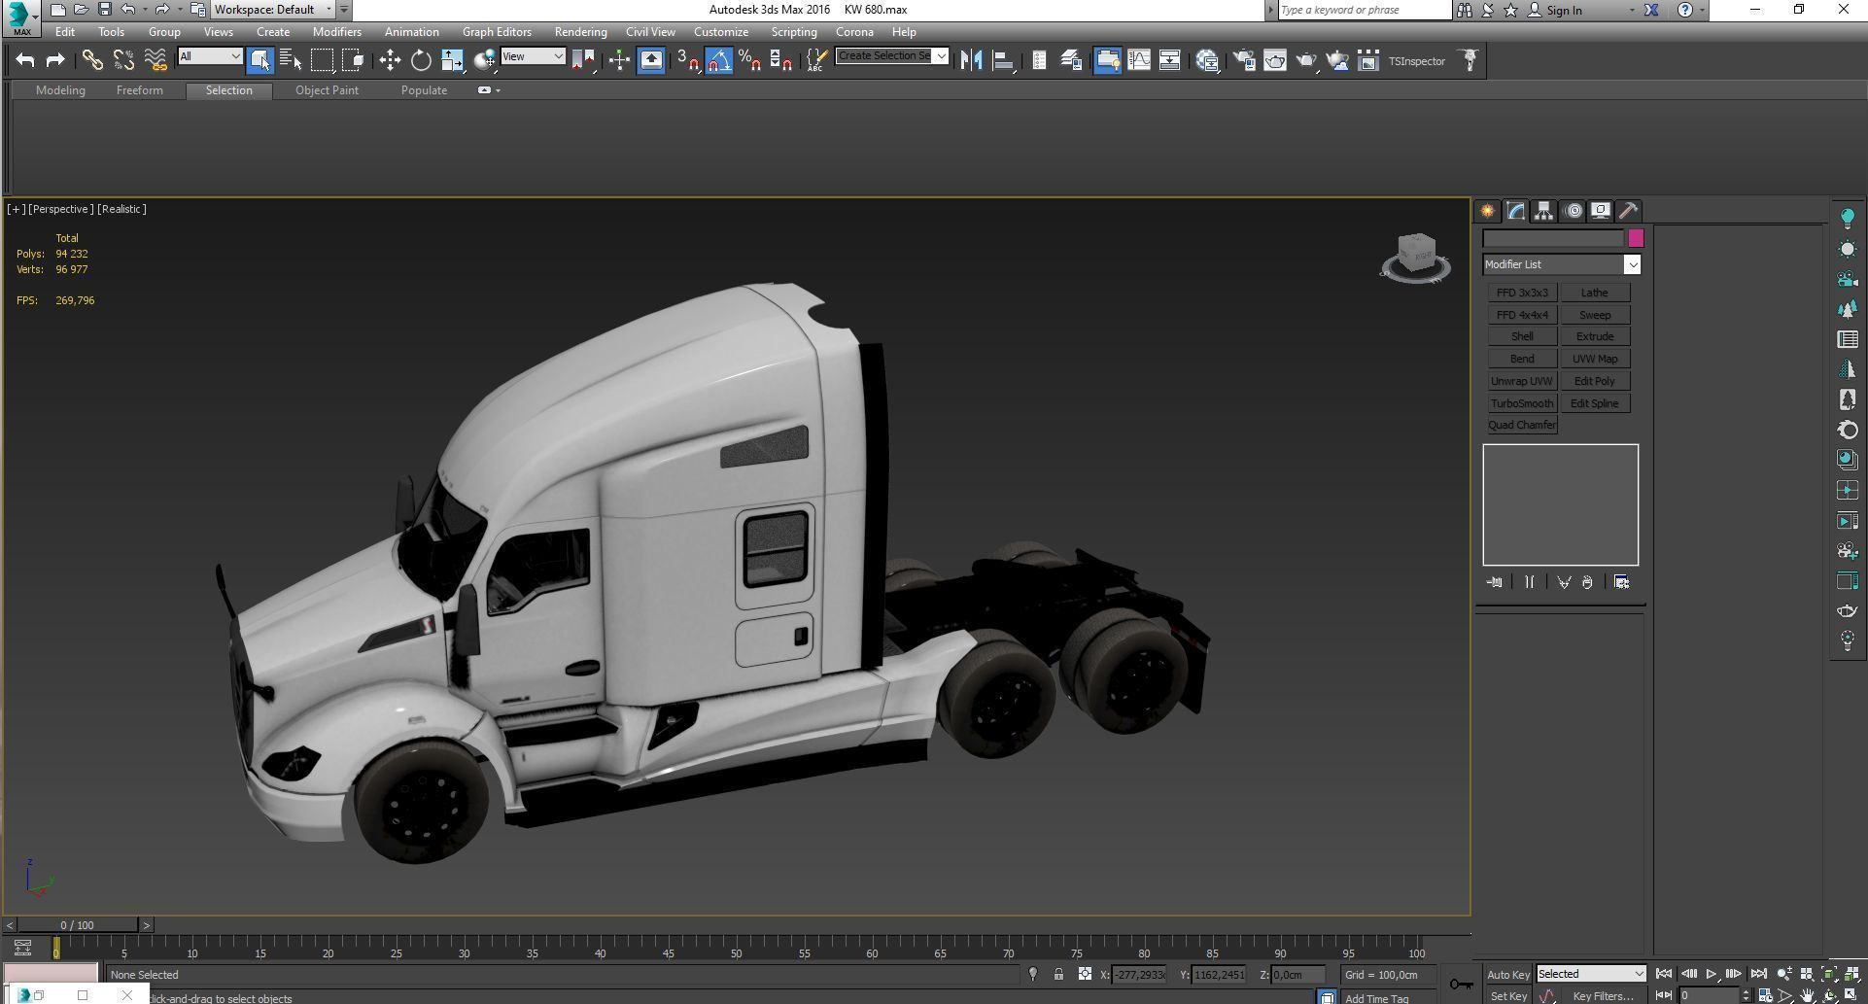
Task: Apply the Edit Poly modifier button
Action: 1595,381
